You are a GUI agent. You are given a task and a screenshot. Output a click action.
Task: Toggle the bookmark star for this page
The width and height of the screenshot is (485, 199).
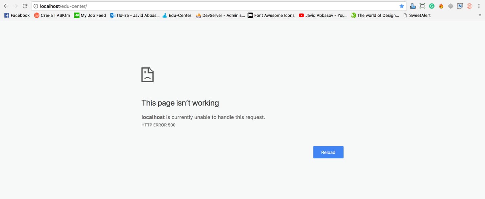tap(402, 6)
